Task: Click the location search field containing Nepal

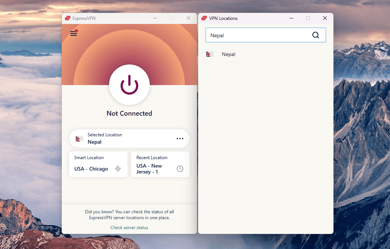Action: 266,35
